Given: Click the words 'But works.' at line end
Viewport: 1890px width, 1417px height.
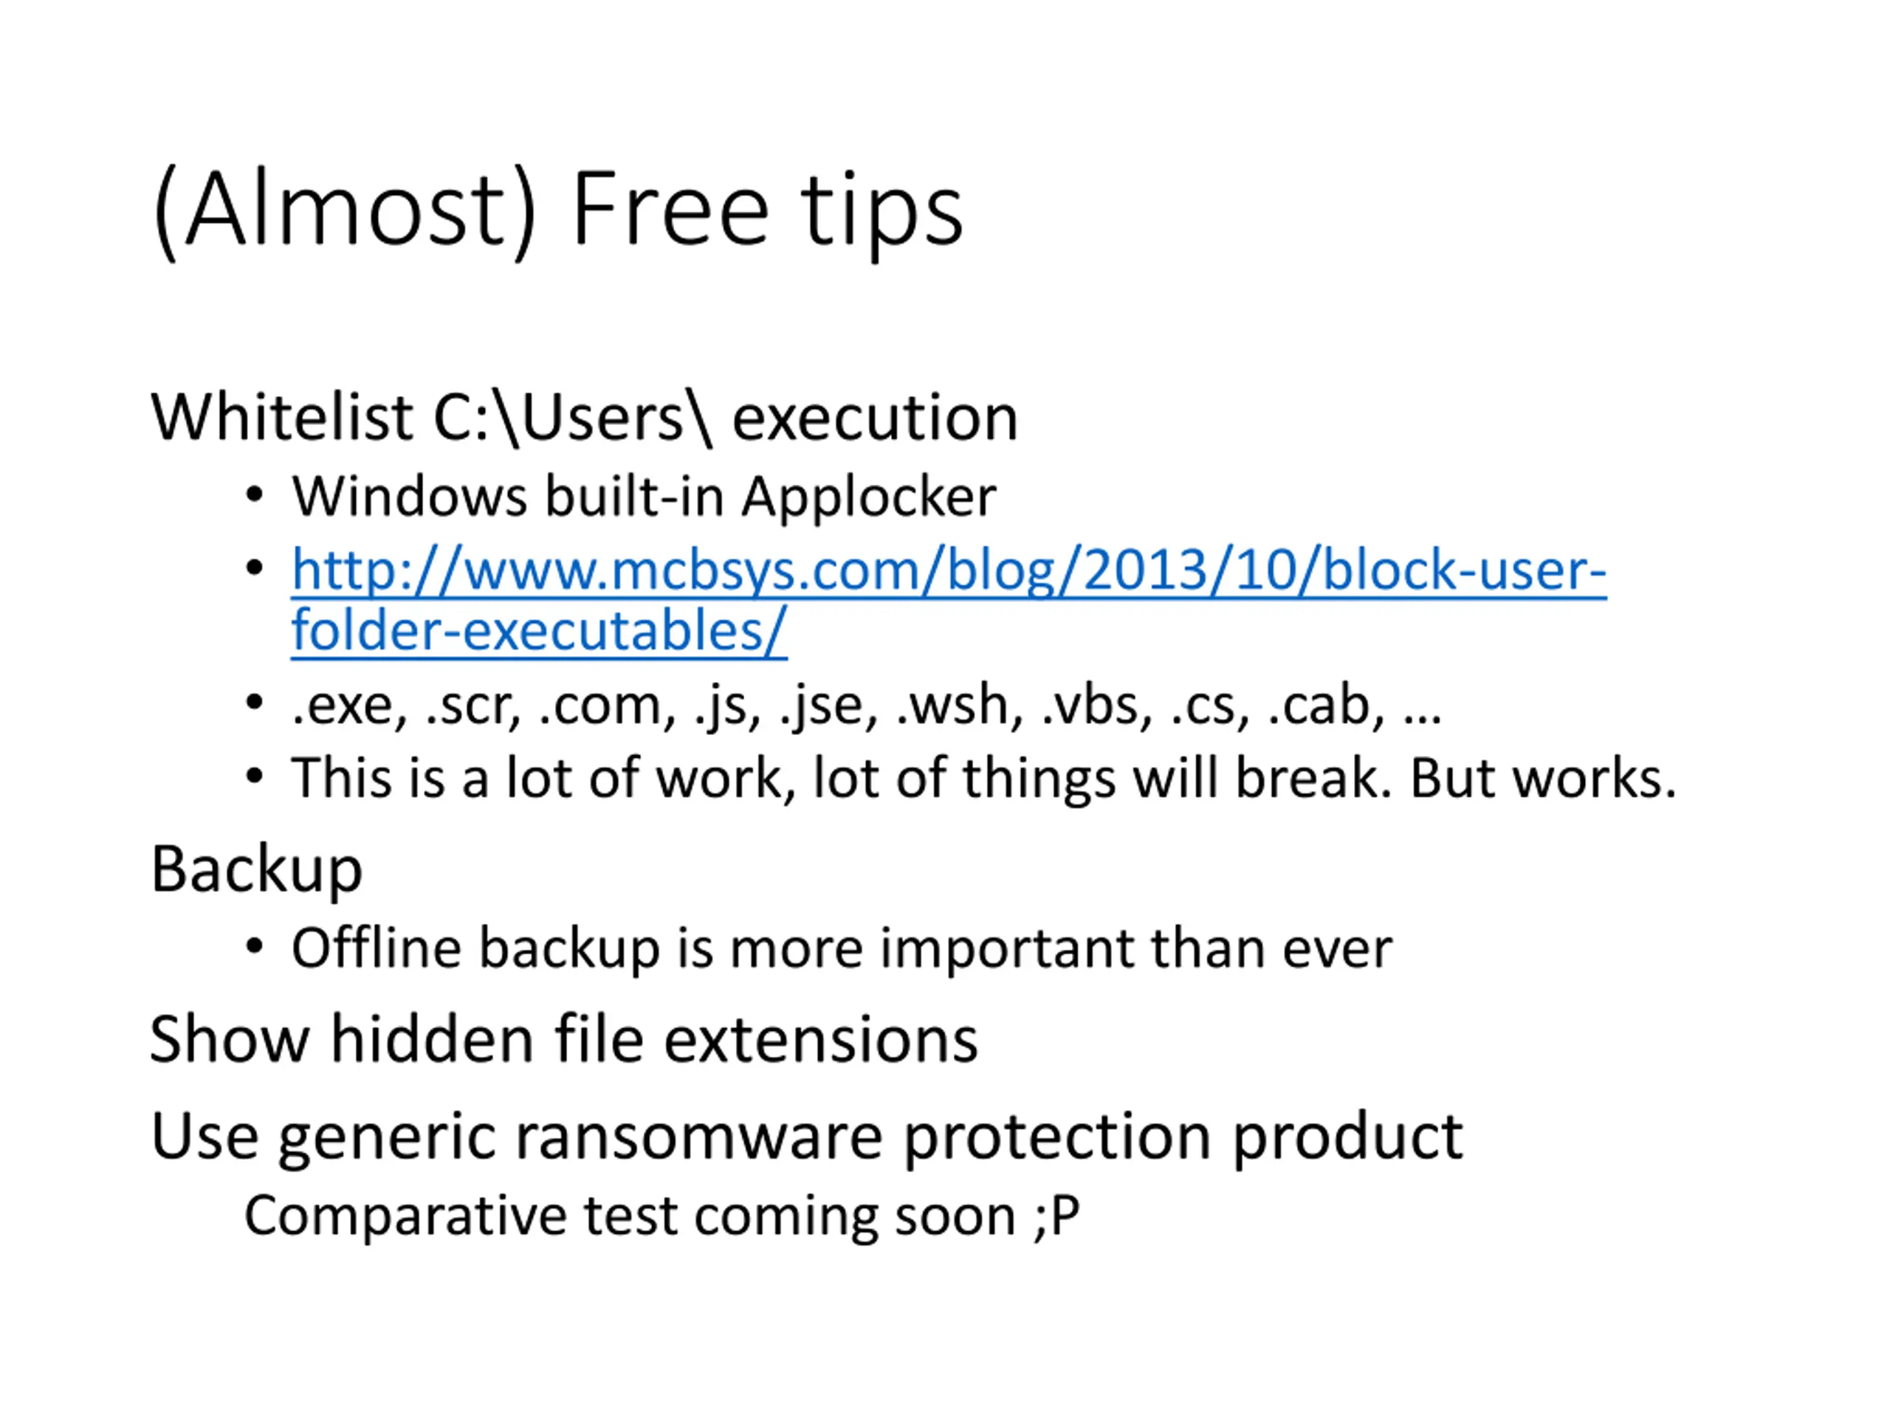Looking at the screenshot, I should pyautogui.click(x=1543, y=778).
